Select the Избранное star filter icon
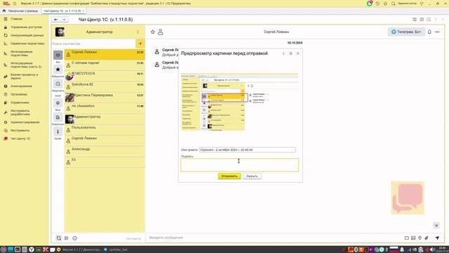 point(58,70)
